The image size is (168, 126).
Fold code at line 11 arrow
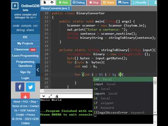coord(50,17)
